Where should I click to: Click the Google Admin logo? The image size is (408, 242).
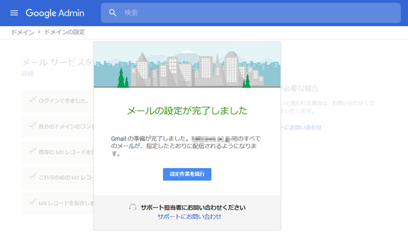point(55,13)
